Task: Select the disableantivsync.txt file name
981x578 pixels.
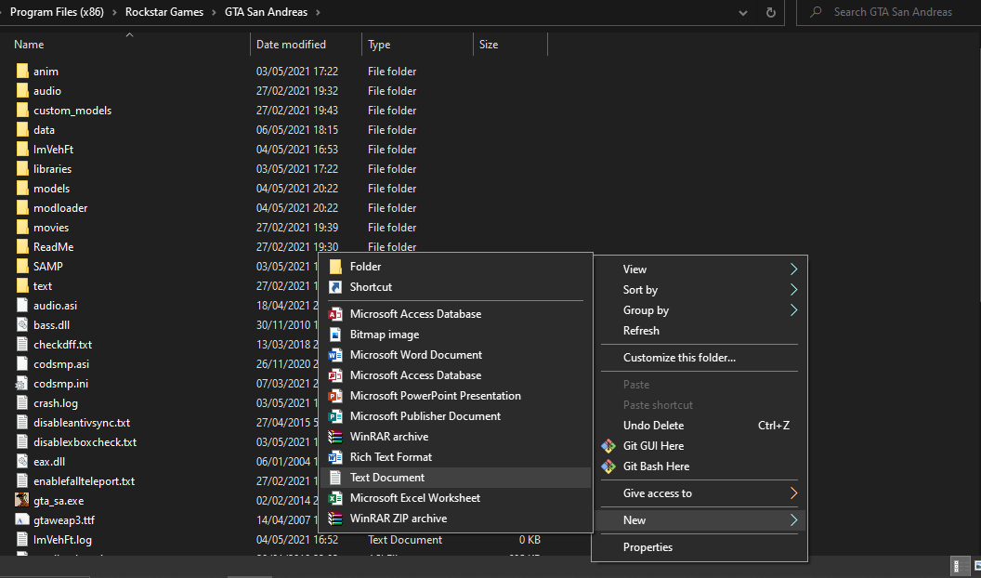Action: (82, 423)
